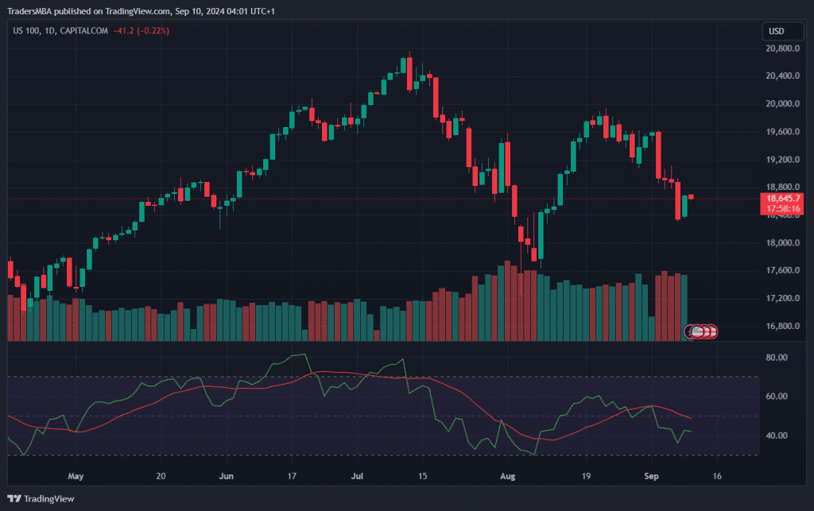Click the countdown timer 17:58:16
Screen dimensions: 814x511
point(782,208)
